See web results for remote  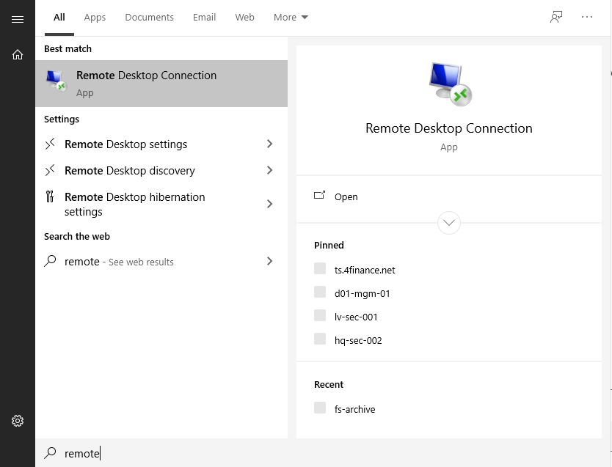pos(161,261)
